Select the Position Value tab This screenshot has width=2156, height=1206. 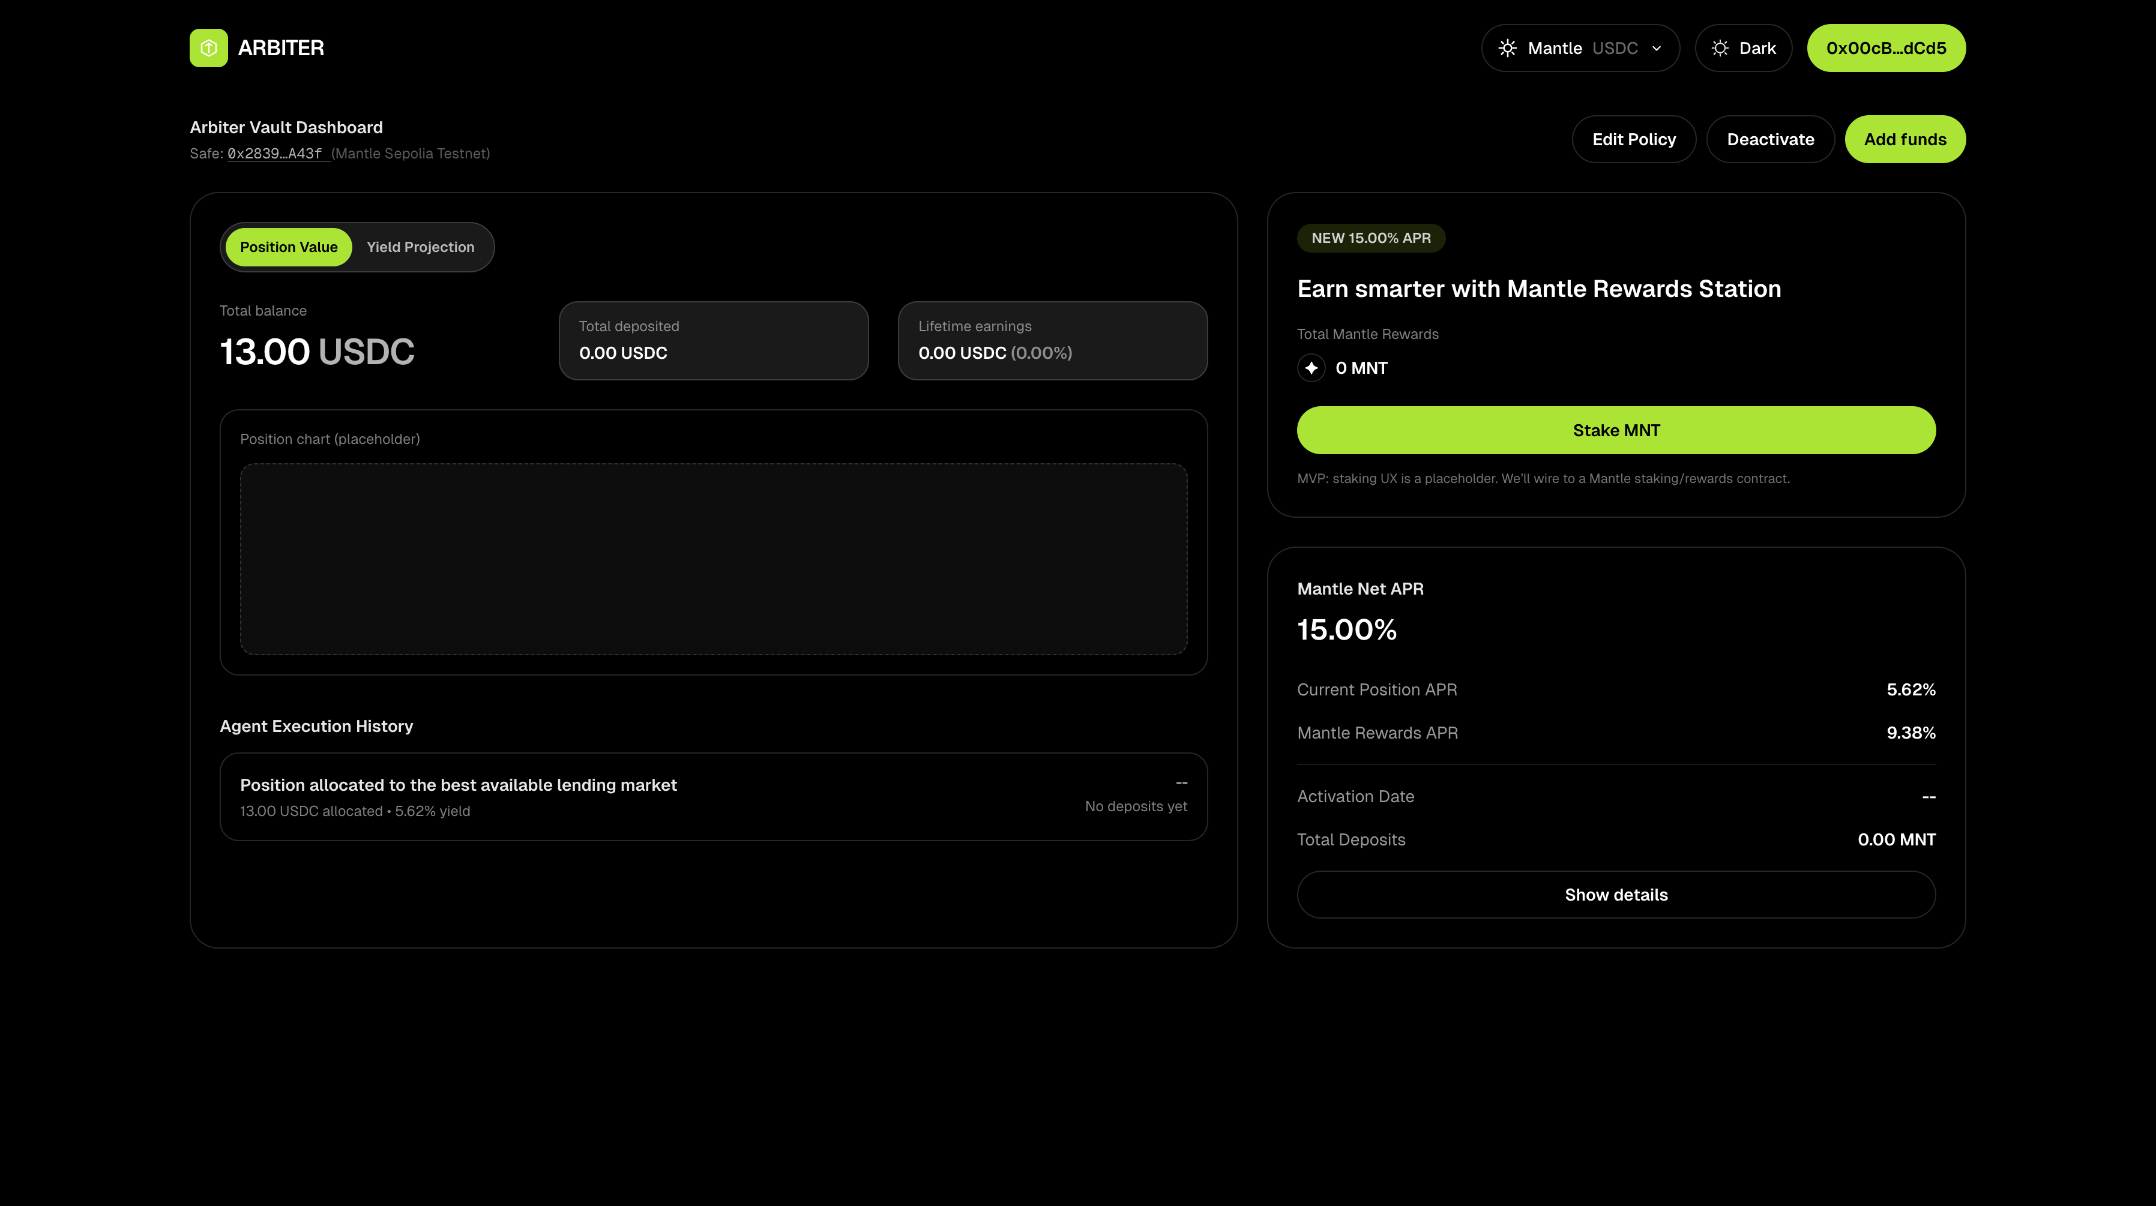coord(289,247)
